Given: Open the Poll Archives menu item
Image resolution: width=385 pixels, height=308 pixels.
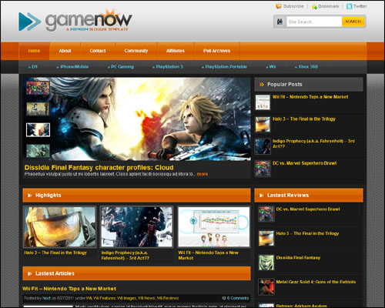Looking at the screenshot, I should pyautogui.click(x=216, y=51).
